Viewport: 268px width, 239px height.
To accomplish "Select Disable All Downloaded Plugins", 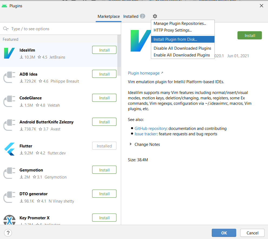I will [x=183, y=48].
